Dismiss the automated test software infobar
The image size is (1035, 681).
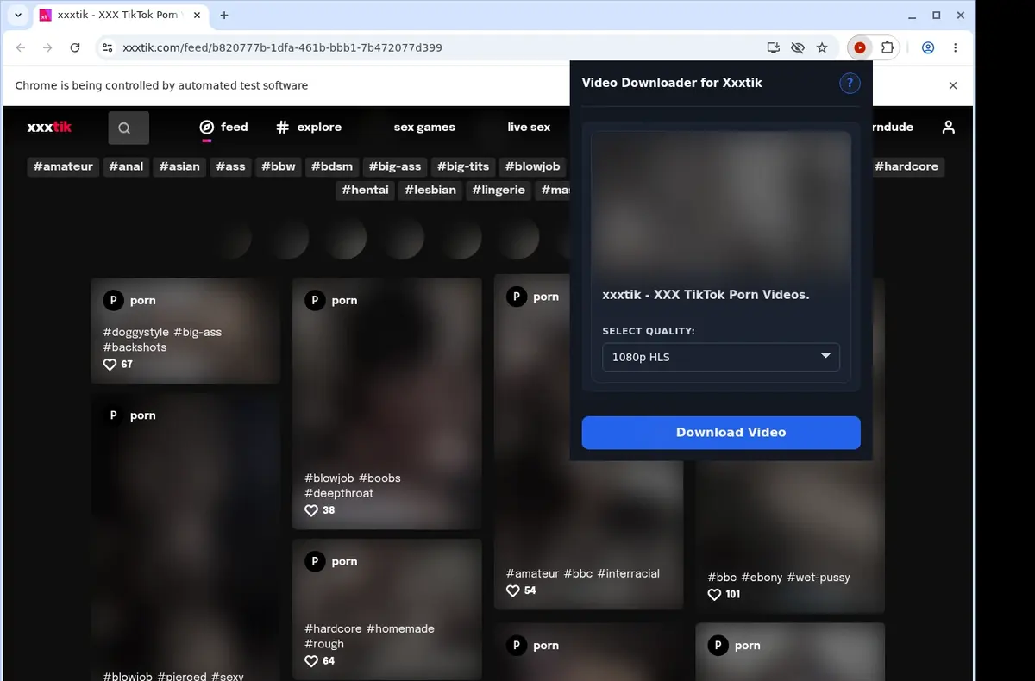[x=953, y=85]
